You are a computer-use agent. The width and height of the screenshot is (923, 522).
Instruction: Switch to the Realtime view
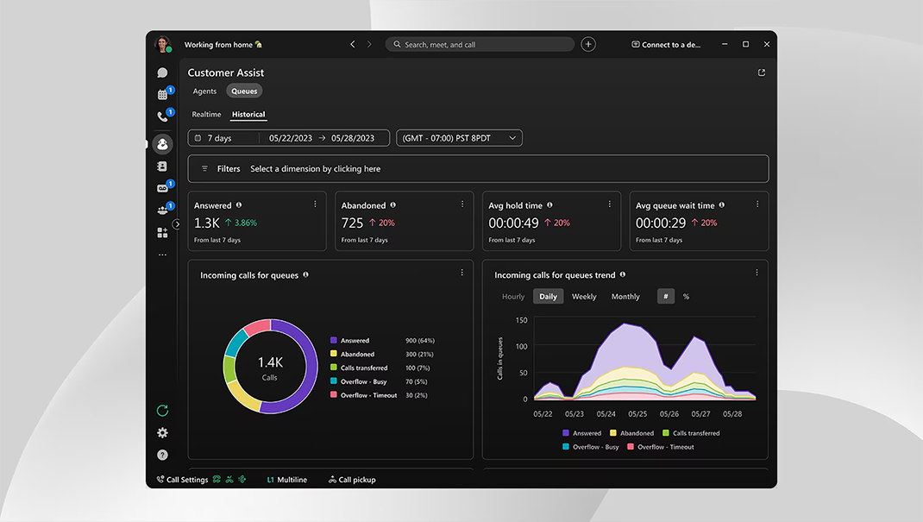tap(207, 114)
